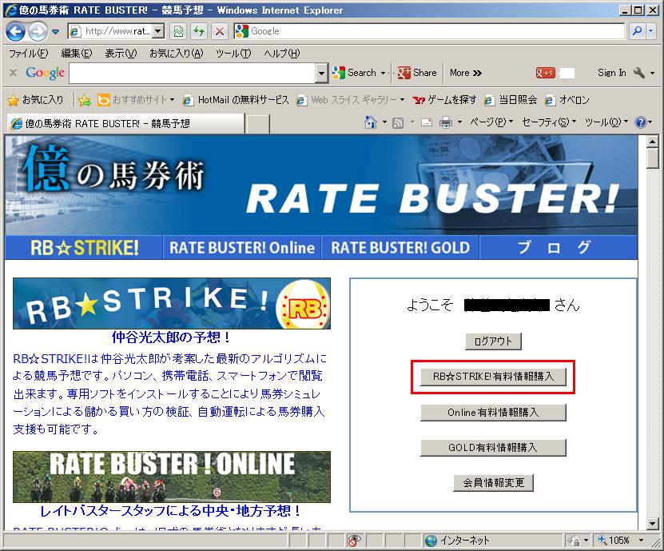
Task: Open the ファイル(F) menu
Action: 29,53
